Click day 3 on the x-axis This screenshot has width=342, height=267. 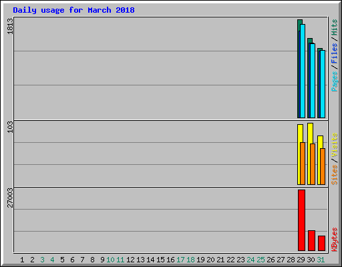point(42,260)
